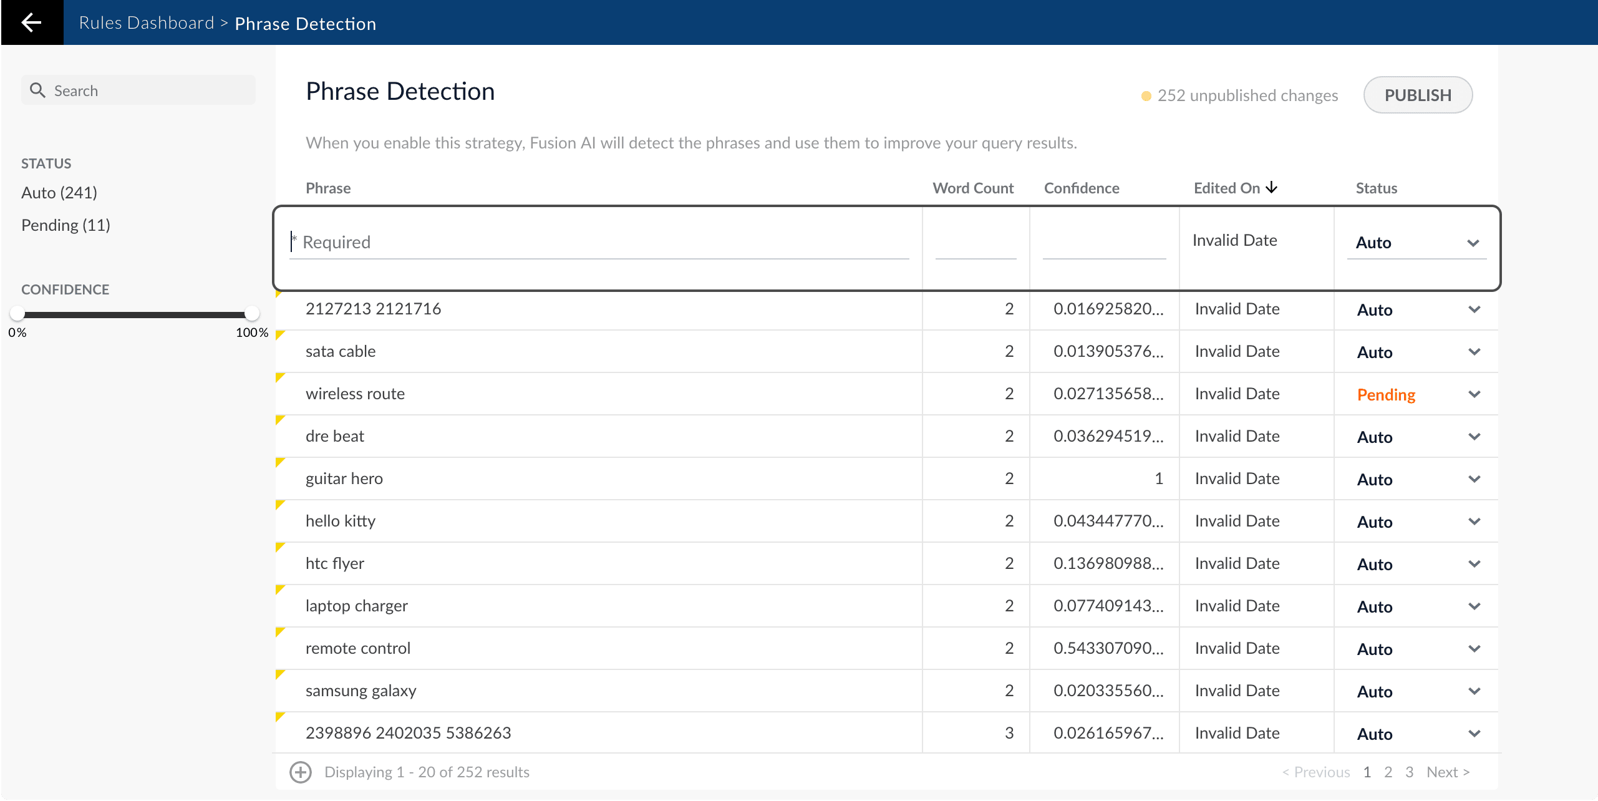This screenshot has height=801, width=1598.
Task: Click yellow corner marker on sata cable row
Action: pos(279,335)
